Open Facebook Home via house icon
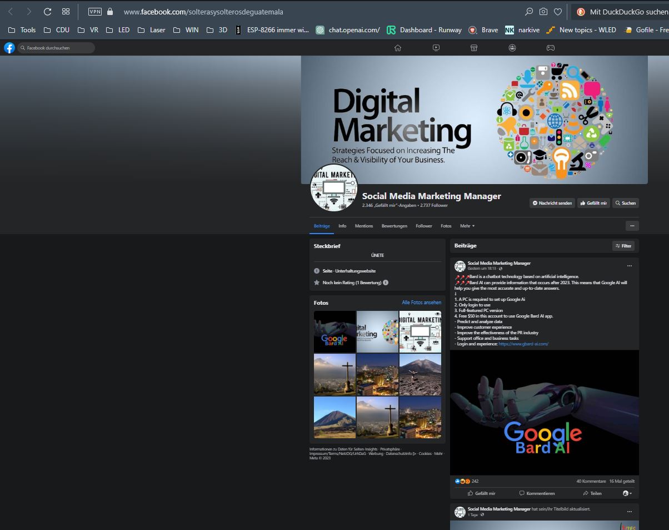 click(398, 48)
